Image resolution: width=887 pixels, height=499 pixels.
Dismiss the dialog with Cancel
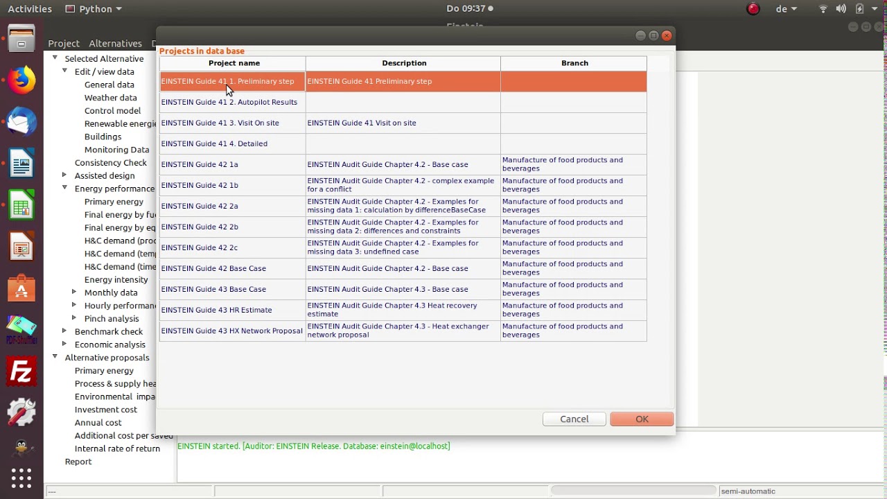click(574, 419)
